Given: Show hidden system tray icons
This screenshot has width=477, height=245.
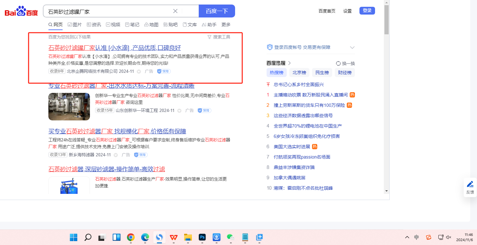Looking at the screenshot, I should (x=407, y=237).
